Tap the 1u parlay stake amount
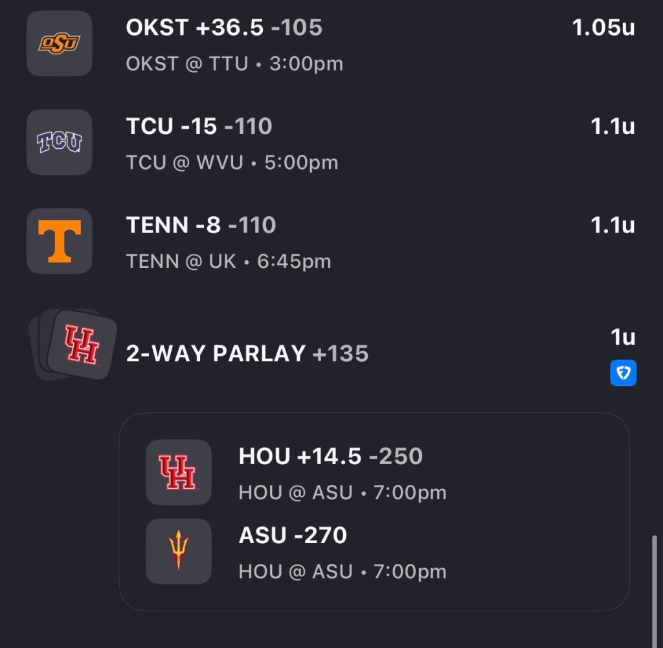This screenshot has height=648, width=663. click(623, 337)
